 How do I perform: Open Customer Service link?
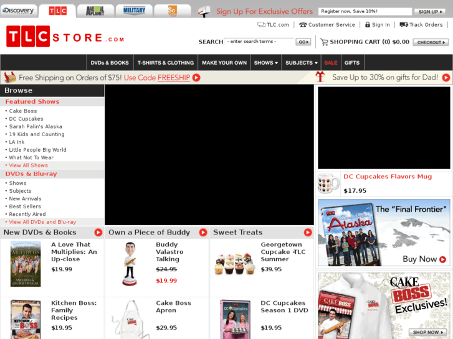click(331, 25)
